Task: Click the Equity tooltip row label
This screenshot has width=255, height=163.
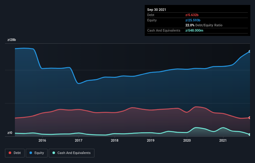Action: pyautogui.click(x=152, y=20)
